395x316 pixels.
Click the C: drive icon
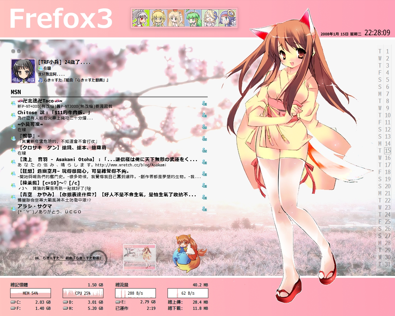tap(13, 302)
